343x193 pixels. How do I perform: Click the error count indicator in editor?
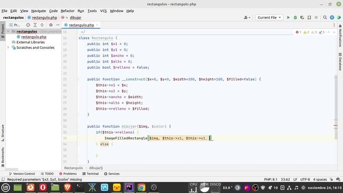299,32
